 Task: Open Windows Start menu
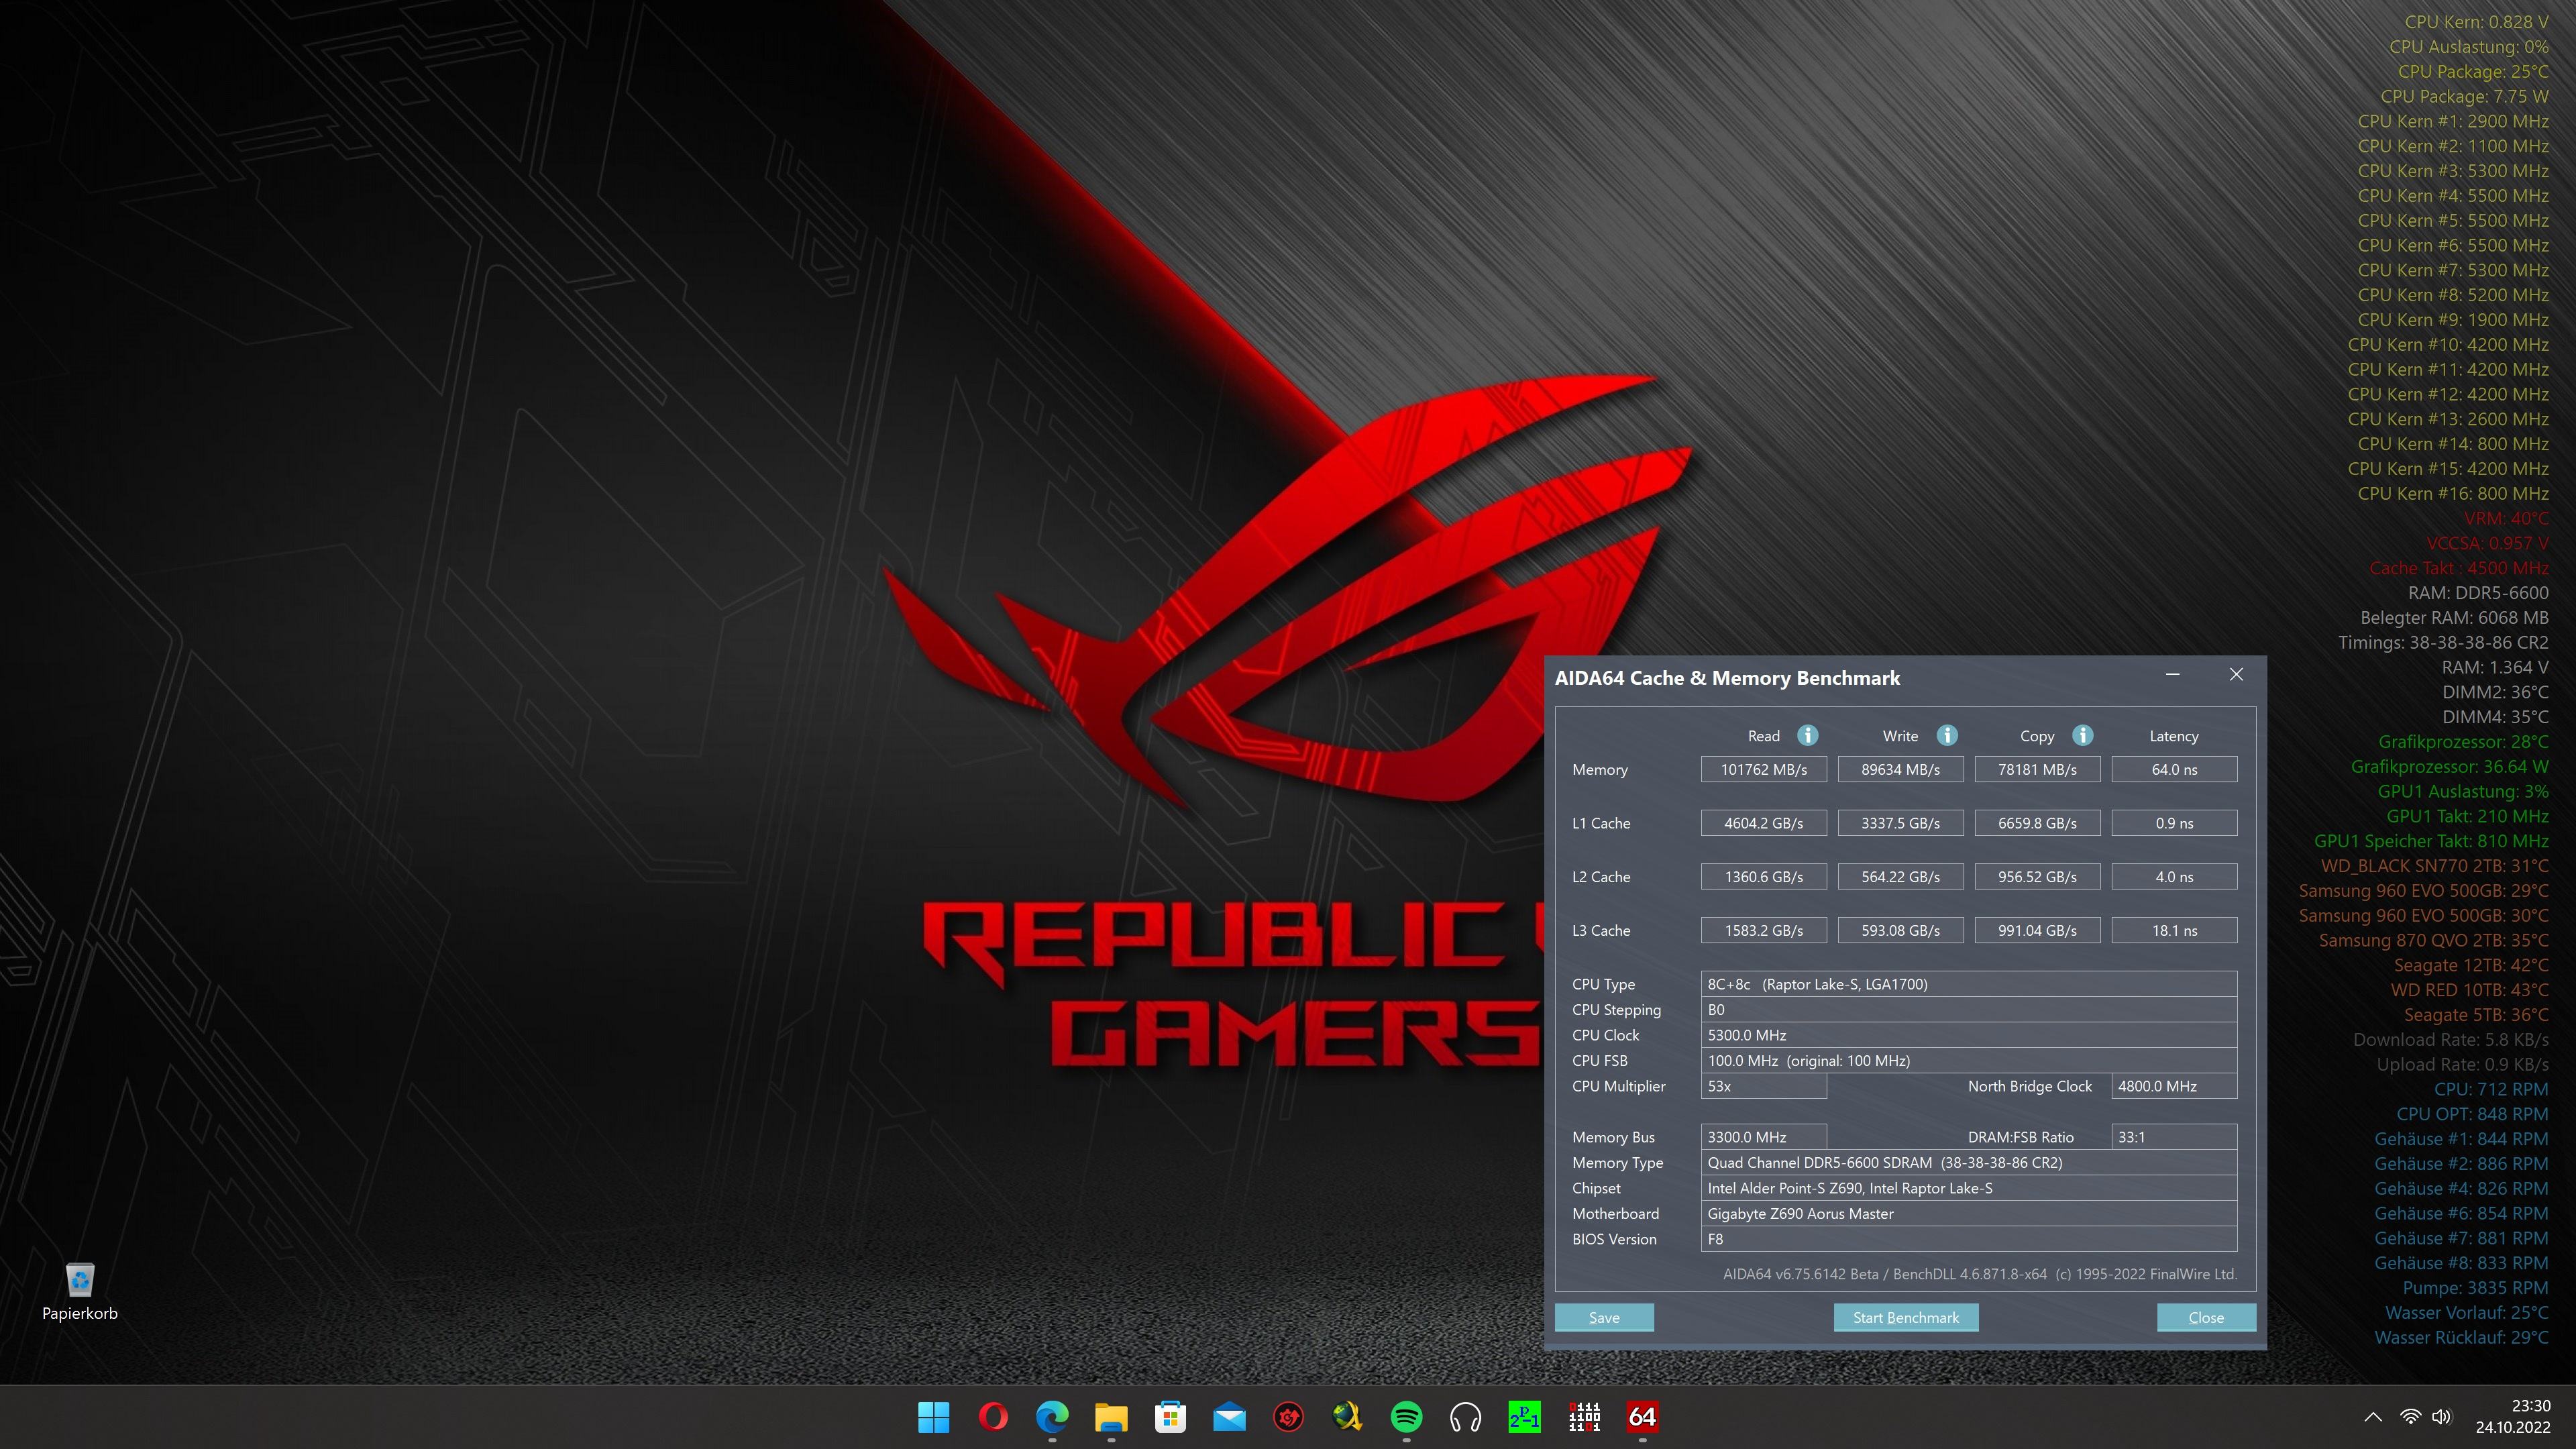(933, 1416)
